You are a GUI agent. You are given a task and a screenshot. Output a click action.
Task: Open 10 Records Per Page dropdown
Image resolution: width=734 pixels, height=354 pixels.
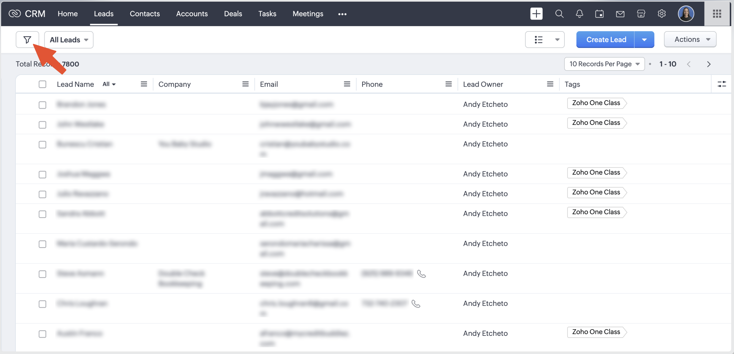(x=604, y=64)
